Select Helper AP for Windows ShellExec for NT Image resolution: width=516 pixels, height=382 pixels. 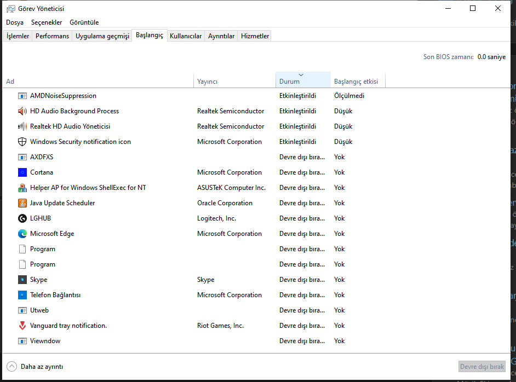pyautogui.click(x=88, y=188)
